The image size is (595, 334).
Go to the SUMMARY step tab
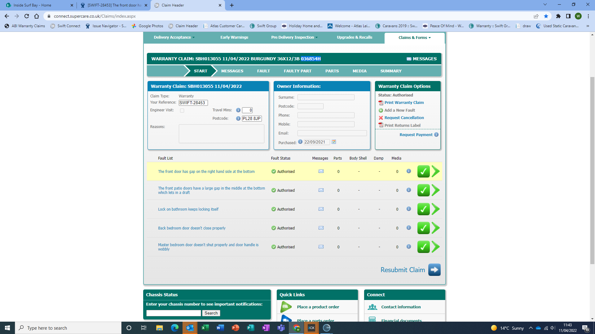tap(391, 71)
